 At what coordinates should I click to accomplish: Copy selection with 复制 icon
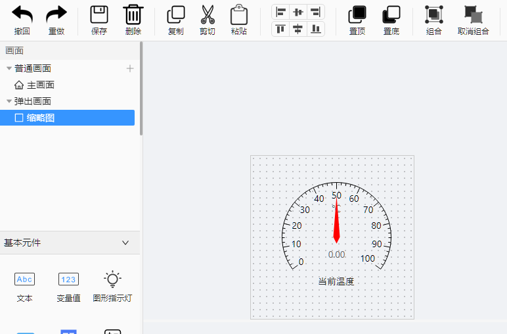[175, 20]
